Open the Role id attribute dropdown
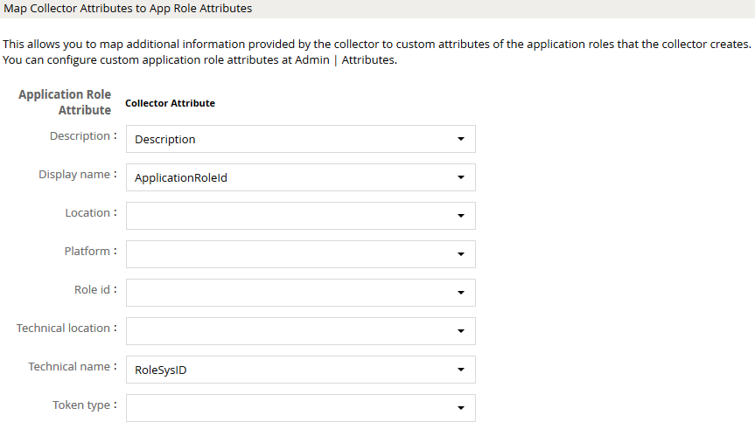Image resolution: width=755 pixels, height=429 pixels. (x=300, y=293)
